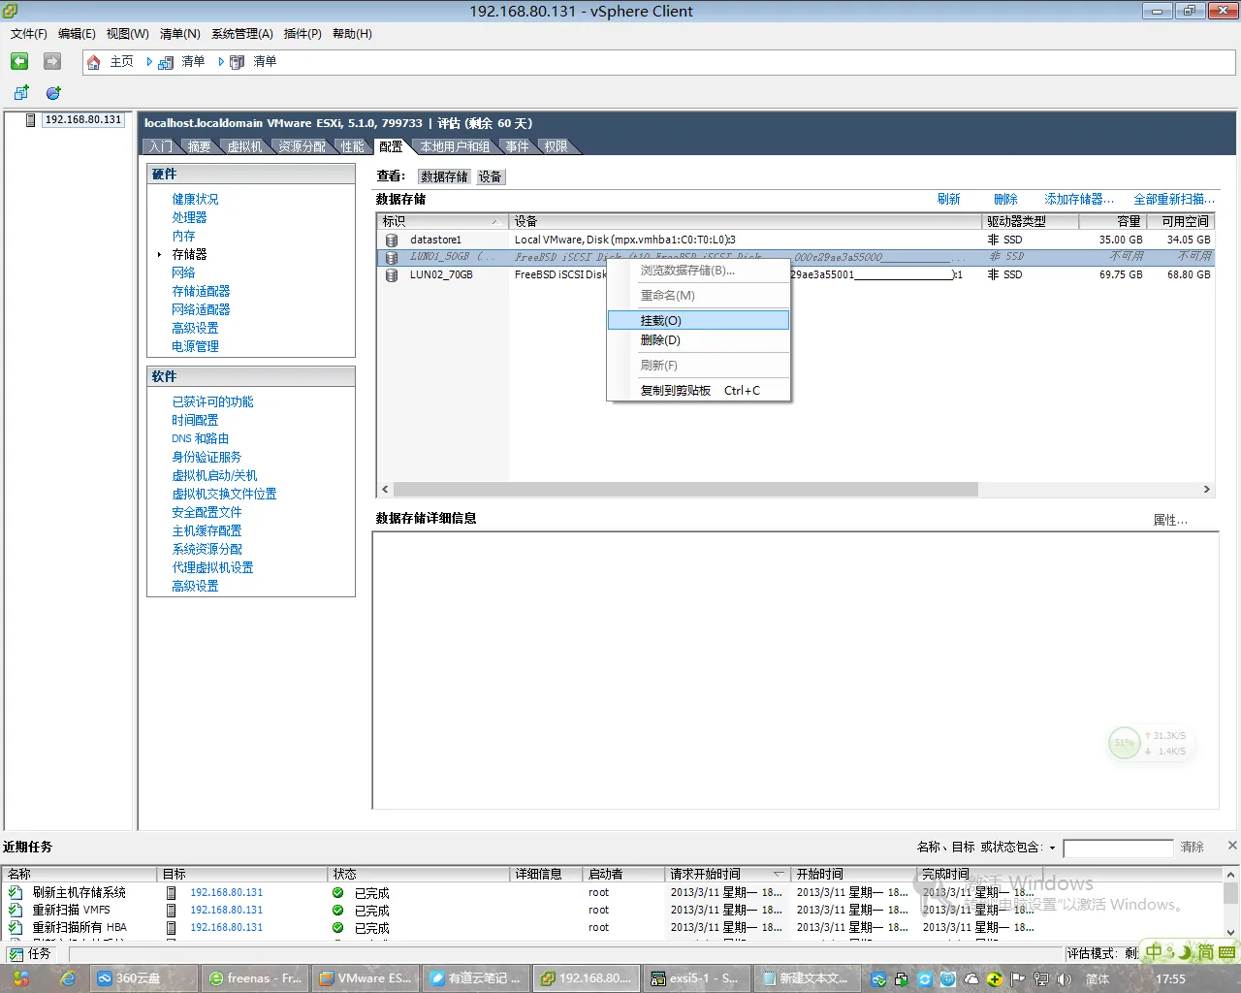
Task: Open the 系统管理(A) menu
Action: (x=242, y=34)
